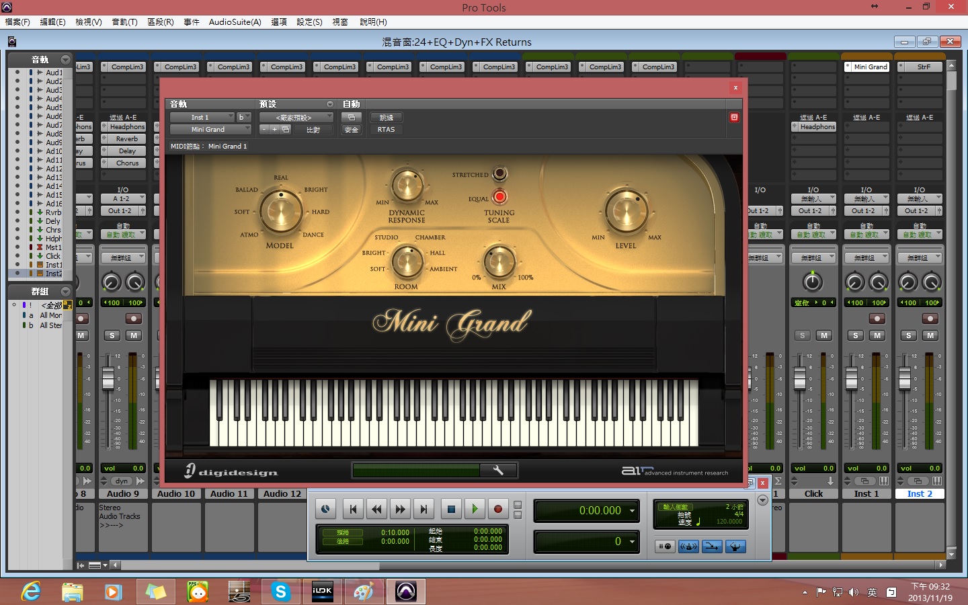This screenshot has width=968, height=605.
Task: Open Internet Explorer from the taskbar
Action: click(30, 592)
